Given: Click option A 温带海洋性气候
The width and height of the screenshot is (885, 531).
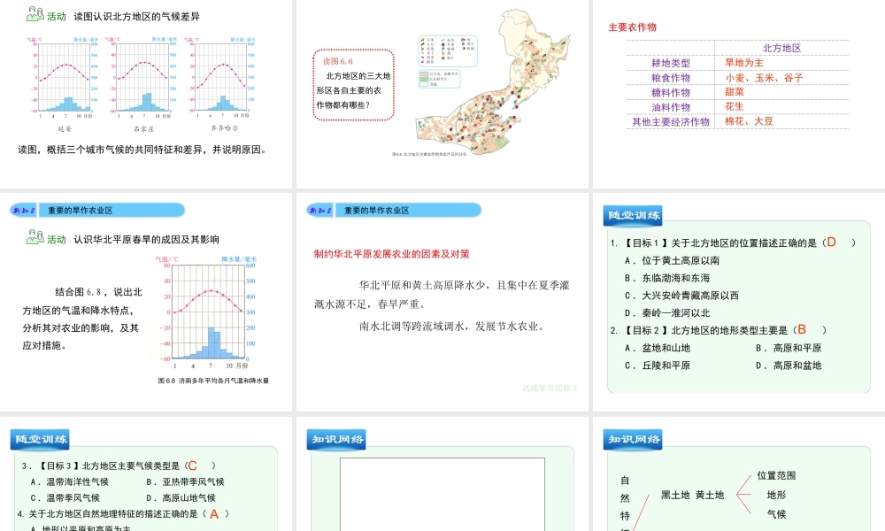Looking at the screenshot, I should (69, 482).
